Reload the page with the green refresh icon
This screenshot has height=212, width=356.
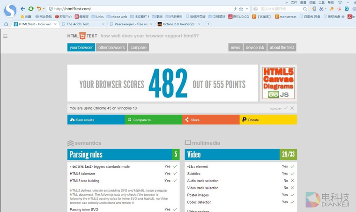click(x=31, y=8)
